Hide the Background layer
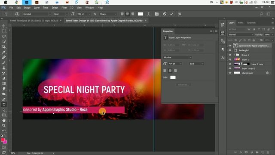 [x=230, y=73]
